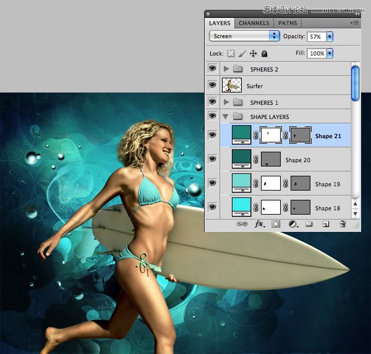The height and width of the screenshot is (354, 371).
Task: Switch to the Channels tab
Action: coord(254,23)
